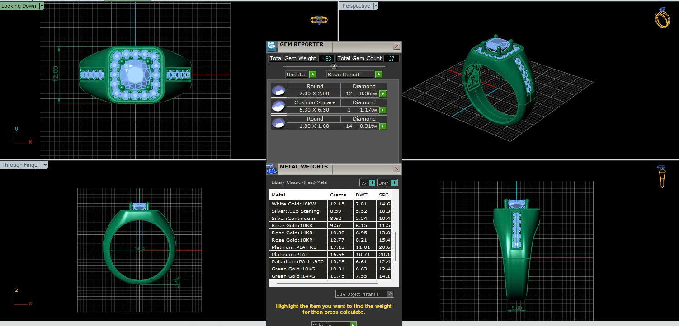Open the Looking Down viewport dropdown

tap(42, 6)
